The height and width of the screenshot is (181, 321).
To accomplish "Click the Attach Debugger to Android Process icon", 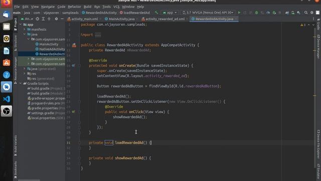I will point(274,13).
